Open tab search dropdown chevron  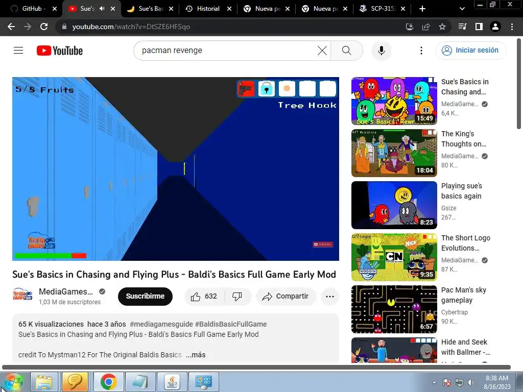click(x=462, y=9)
